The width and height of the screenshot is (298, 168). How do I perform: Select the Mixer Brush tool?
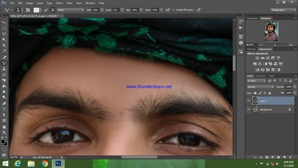[x=4, y=63]
